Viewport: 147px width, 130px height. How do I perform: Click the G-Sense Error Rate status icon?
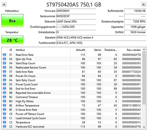point(4,110)
